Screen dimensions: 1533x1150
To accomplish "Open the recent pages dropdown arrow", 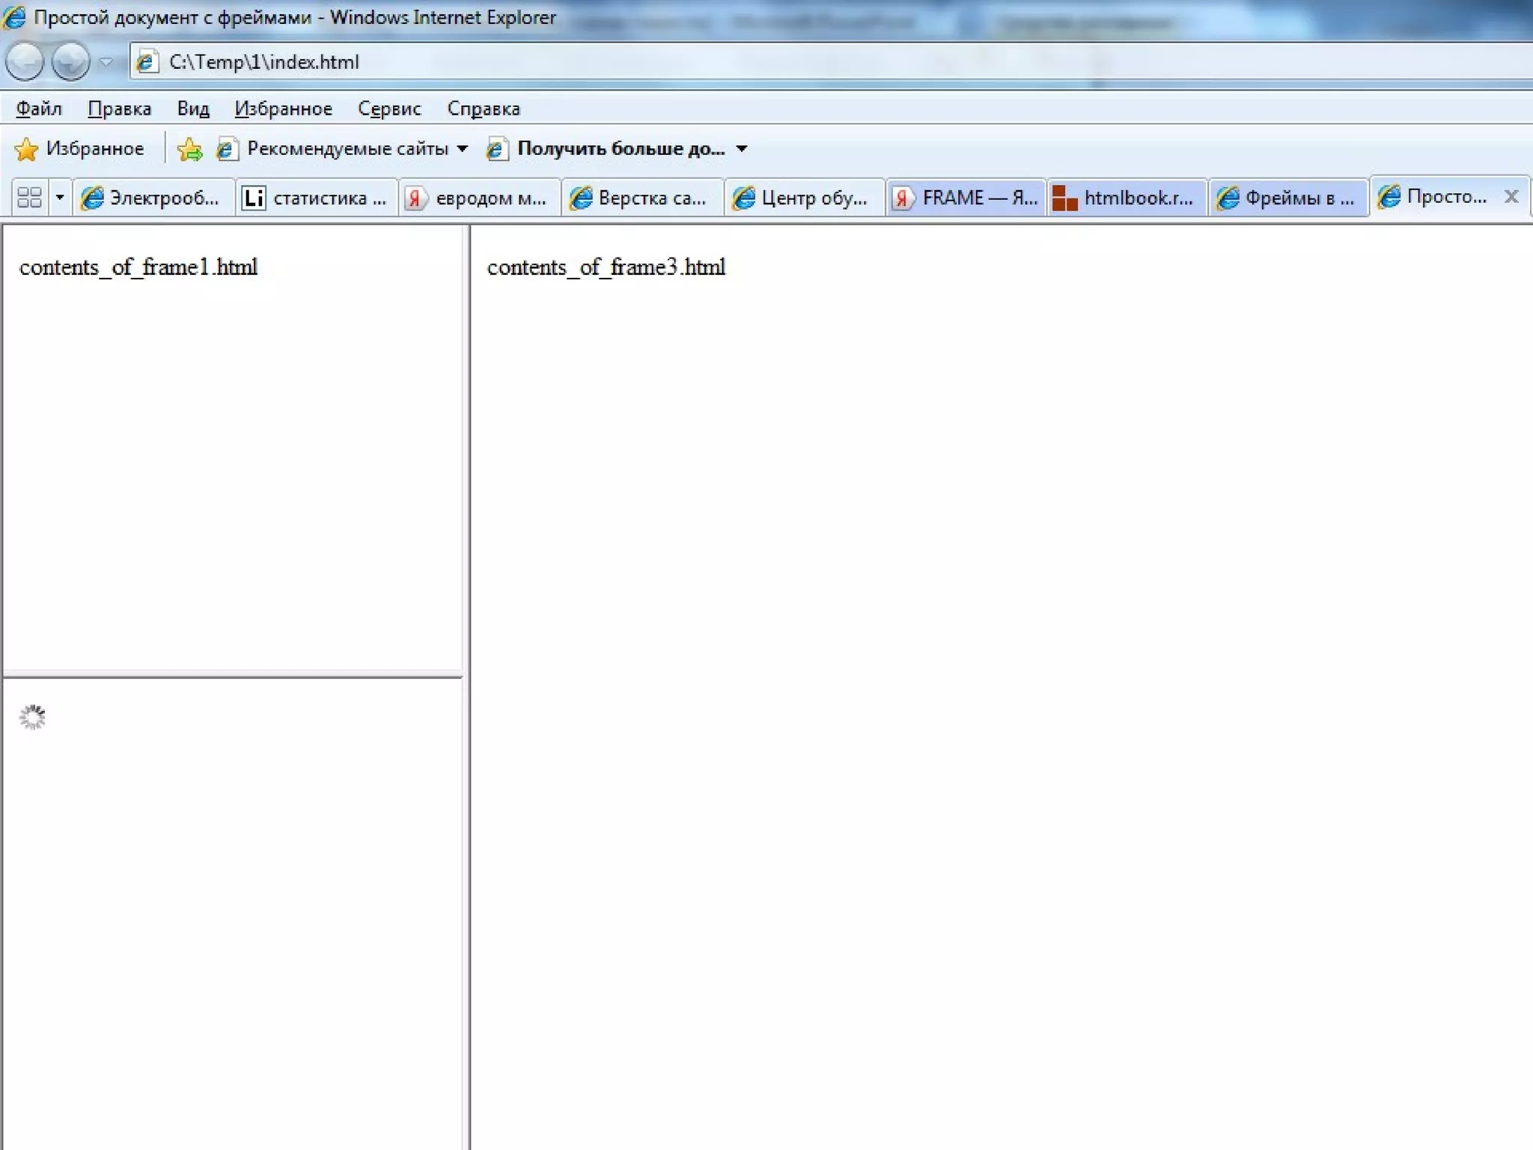I will click(x=106, y=62).
